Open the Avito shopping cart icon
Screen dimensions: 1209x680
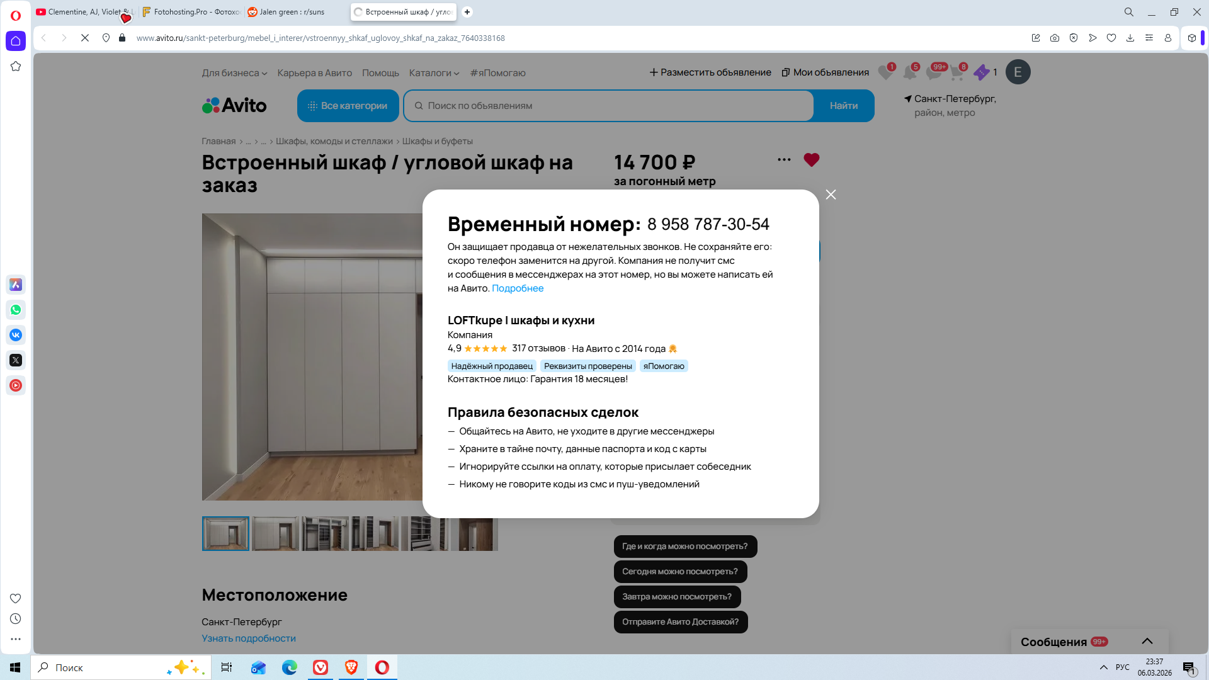[957, 72]
